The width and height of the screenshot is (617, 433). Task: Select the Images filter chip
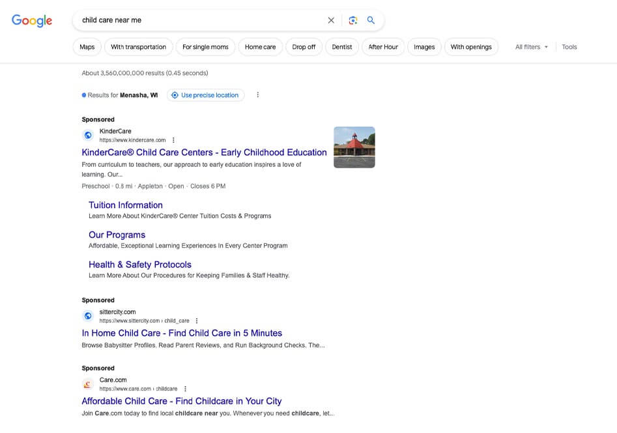click(x=424, y=47)
